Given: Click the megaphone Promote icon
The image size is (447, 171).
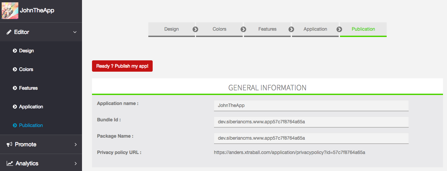Looking at the screenshot, I should pyautogui.click(x=9, y=144).
